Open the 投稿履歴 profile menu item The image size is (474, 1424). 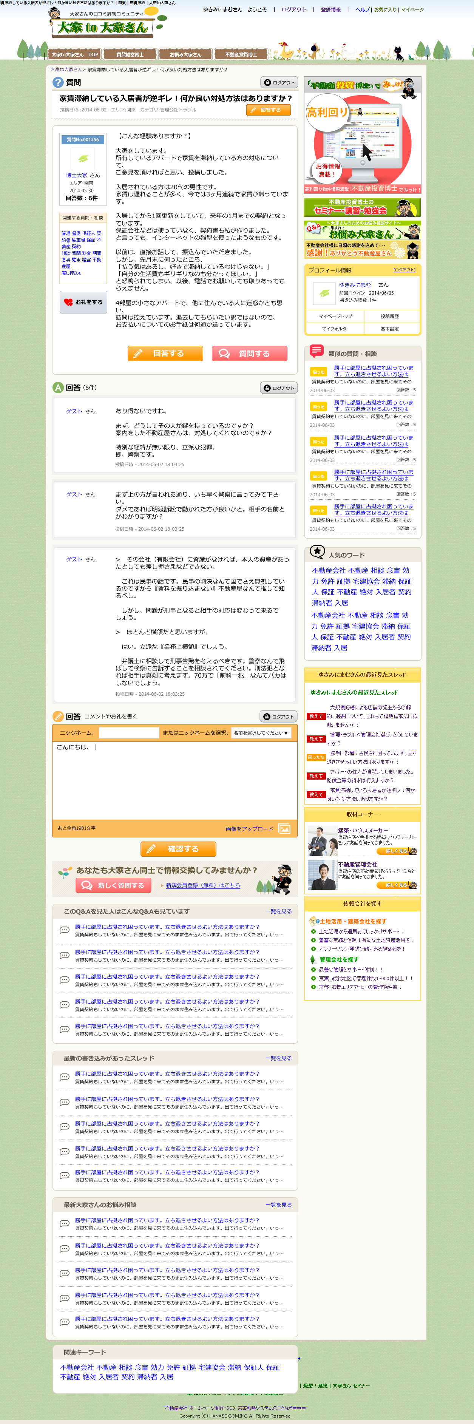click(x=389, y=316)
